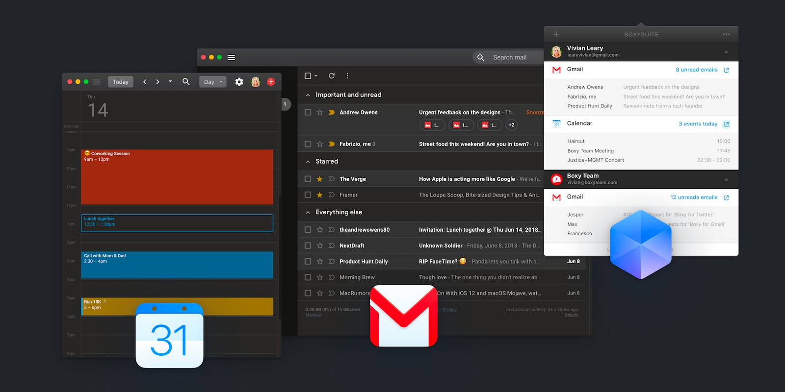Image resolution: width=785 pixels, height=392 pixels.
Task: Collapse the Vivian Leary account section
Action: 726,52
